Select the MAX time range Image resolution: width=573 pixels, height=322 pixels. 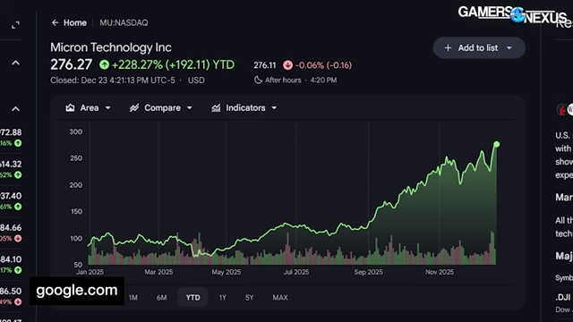click(280, 298)
